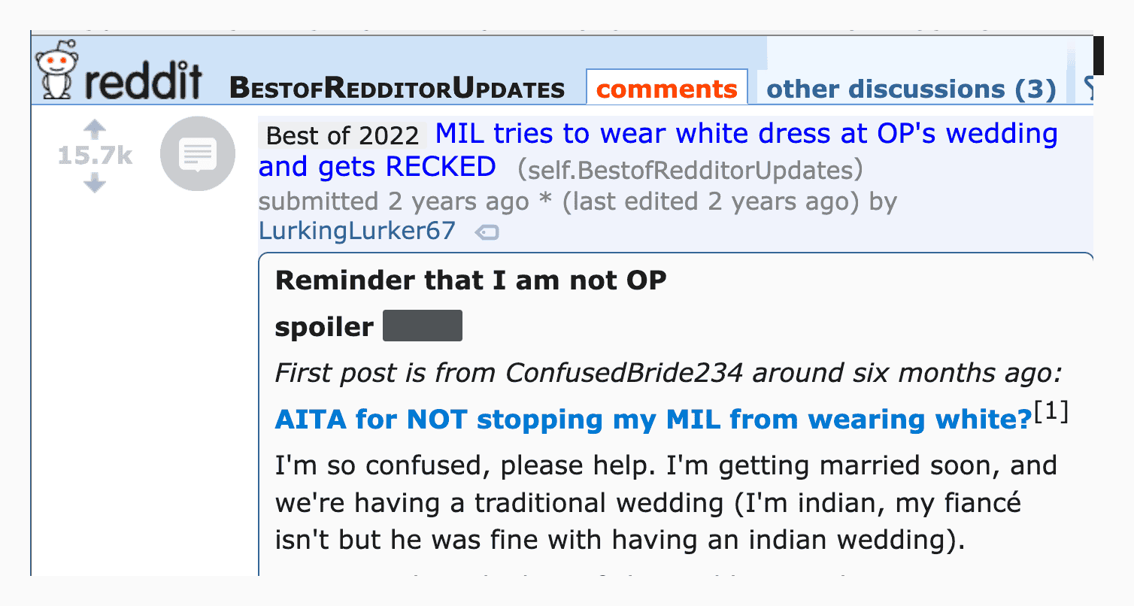Open LurkingLurker67's user profile

click(x=356, y=231)
